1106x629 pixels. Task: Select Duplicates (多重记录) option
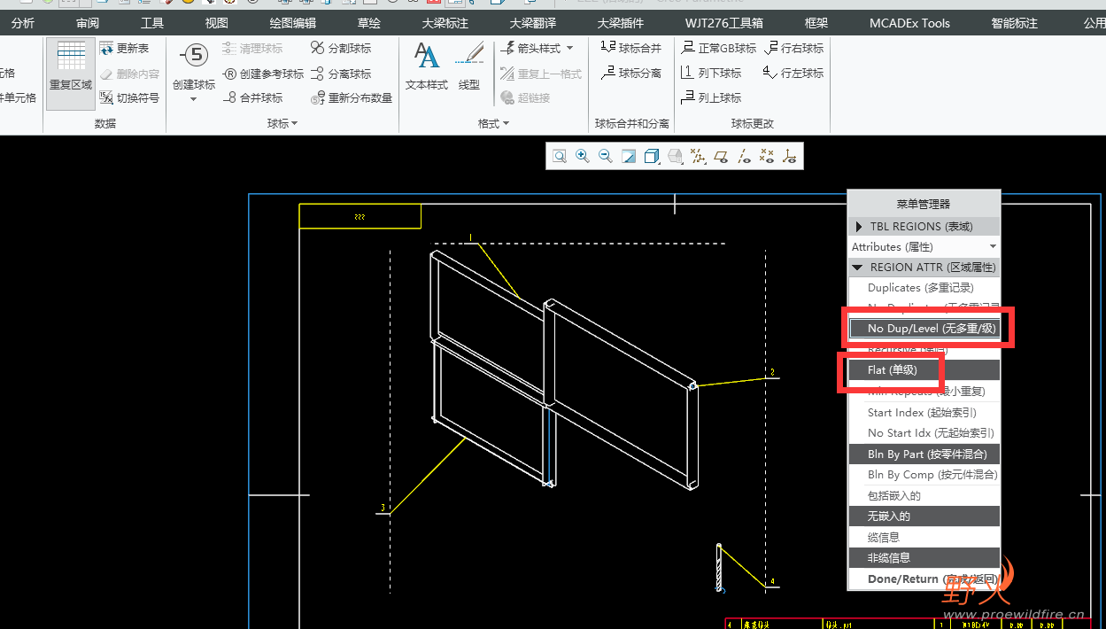point(924,288)
